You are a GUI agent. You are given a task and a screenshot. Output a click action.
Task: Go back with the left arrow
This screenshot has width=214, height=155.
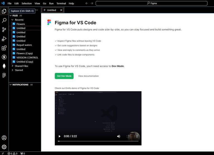pos(87,3)
